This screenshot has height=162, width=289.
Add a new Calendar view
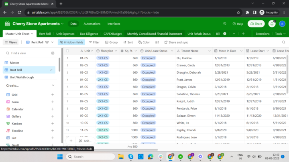tap(53, 109)
